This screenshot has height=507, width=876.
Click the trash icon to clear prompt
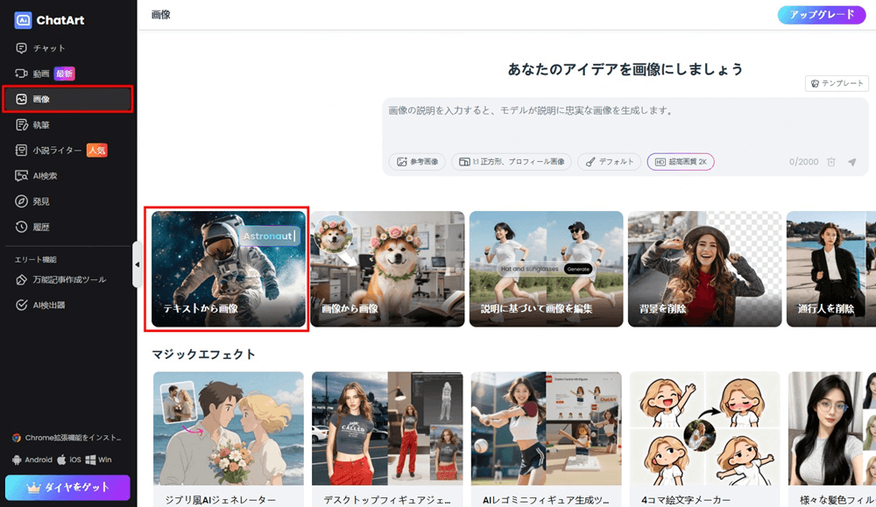coord(831,162)
